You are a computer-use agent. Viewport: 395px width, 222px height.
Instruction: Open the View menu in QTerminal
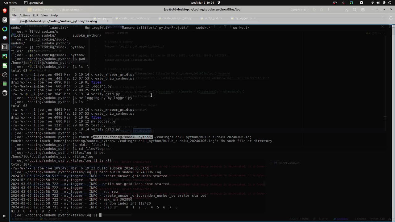tap(45, 15)
